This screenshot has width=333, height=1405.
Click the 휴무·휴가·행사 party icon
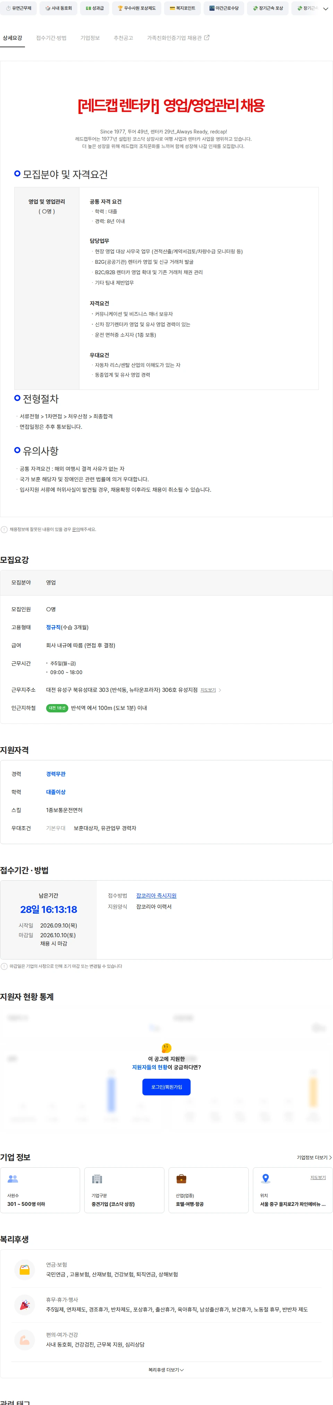25,1305
